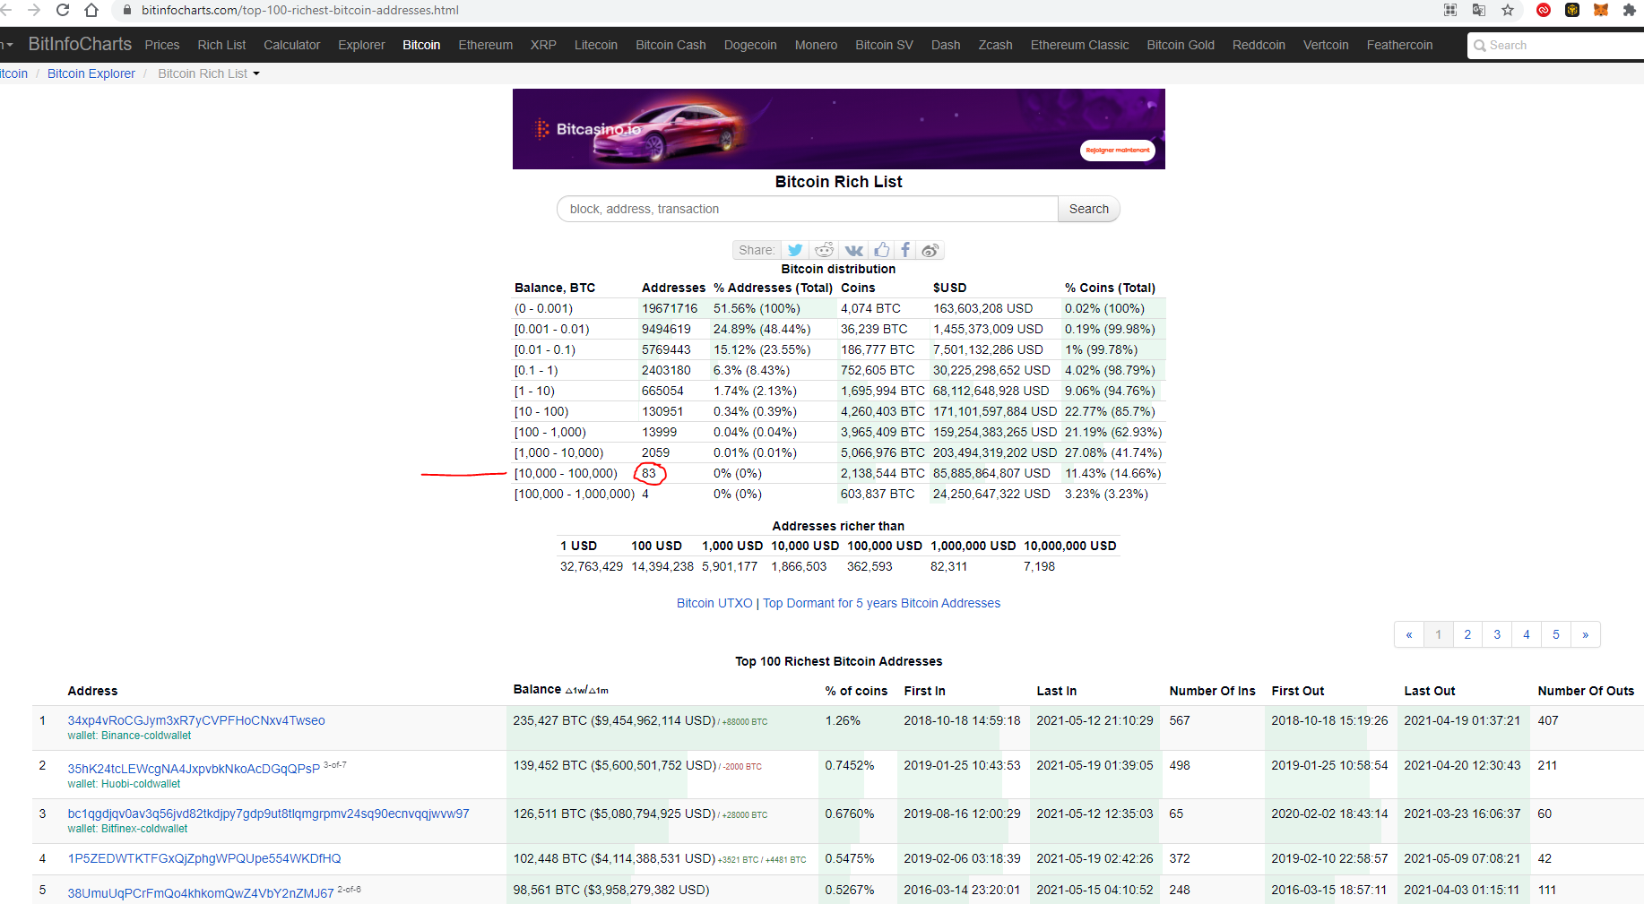Image resolution: width=1644 pixels, height=904 pixels.
Task: Open the MetaMask fox extension
Action: 1601,10
